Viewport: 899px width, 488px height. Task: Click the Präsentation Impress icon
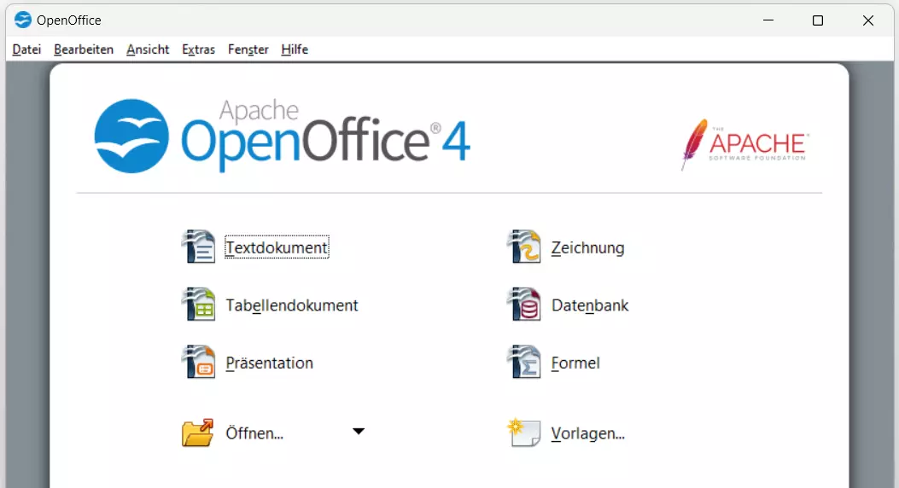point(198,362)
